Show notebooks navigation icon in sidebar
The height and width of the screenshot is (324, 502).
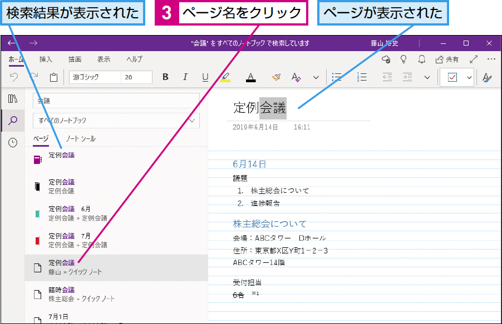tap(13, 99)
